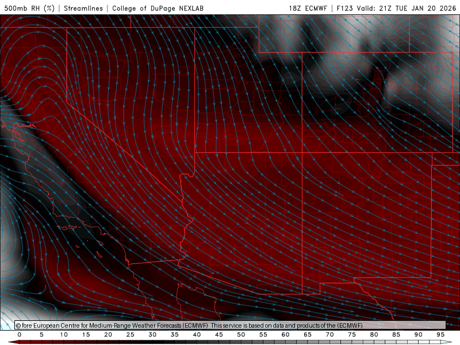Click the "500mb RH (%)" title text
This screenshot has width=460, height=345.
tap(29, 8)
